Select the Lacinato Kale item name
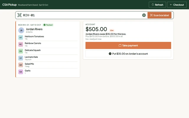 click(31, 57)
